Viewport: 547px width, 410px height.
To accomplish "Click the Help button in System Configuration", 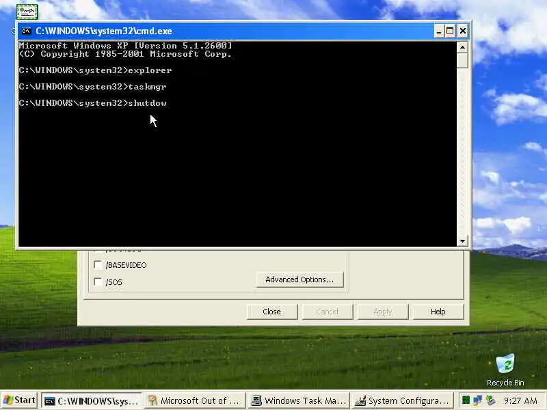I will [438, 312].
